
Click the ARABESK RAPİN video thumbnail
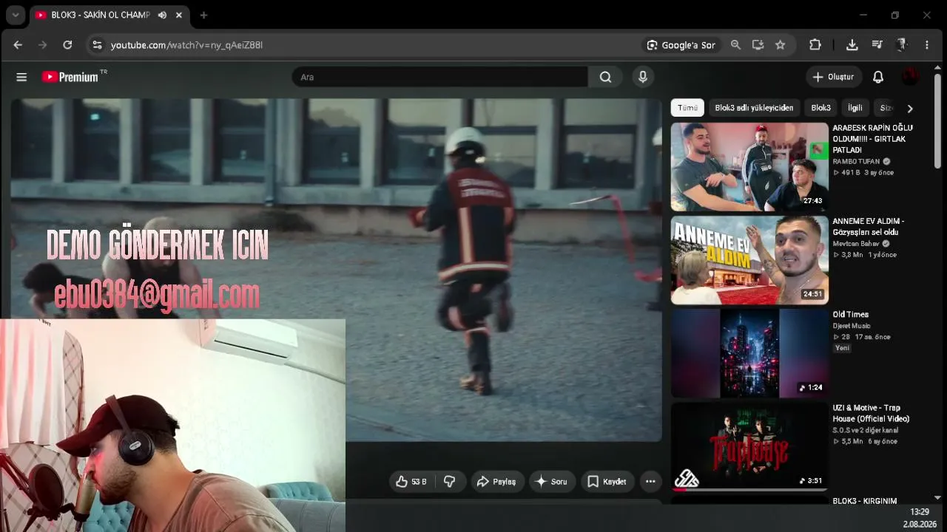click(x=749, y=167)
